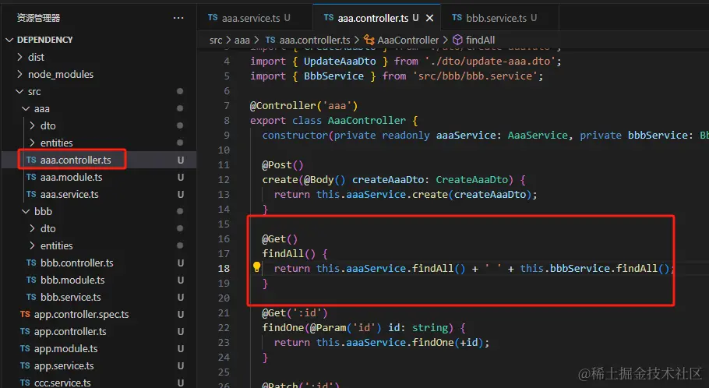This screenshot has width=709, height=388.
Task: Click the @Post() decorator on line 11
Action: click(283, 165)
